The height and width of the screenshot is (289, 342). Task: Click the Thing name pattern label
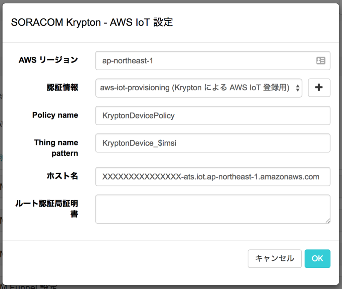(x=56, y=148)
